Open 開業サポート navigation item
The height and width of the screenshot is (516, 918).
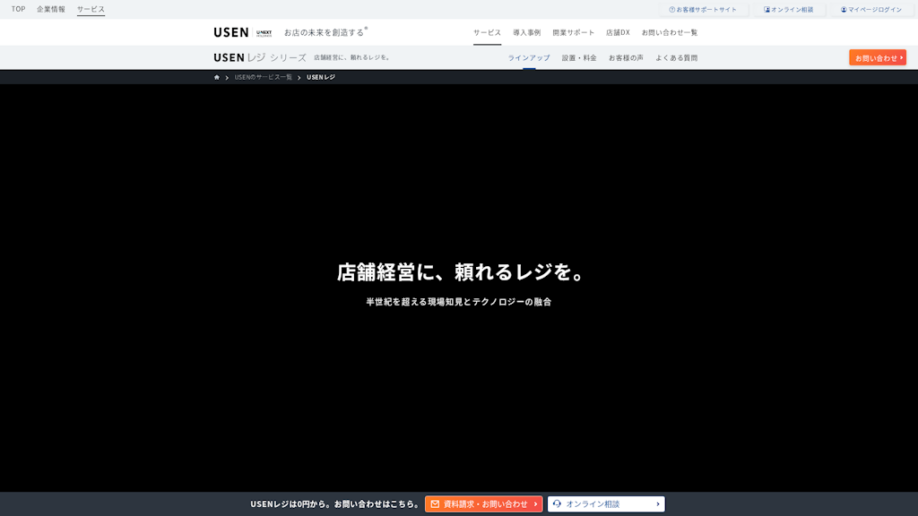(x=573, y=33)
